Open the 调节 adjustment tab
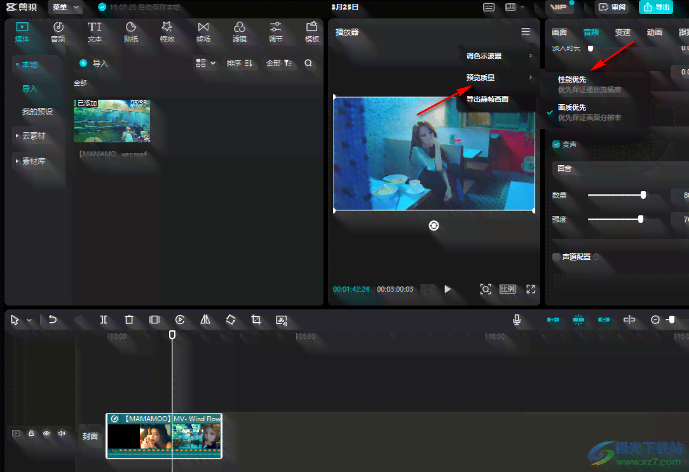This screenshot has height=472, width=689. 275,32
